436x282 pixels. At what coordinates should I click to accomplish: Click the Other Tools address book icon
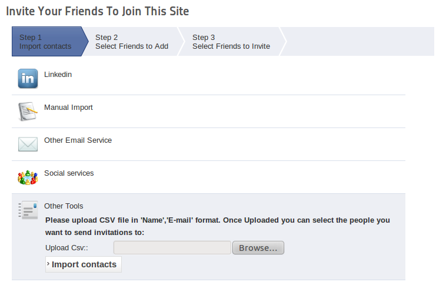tap(28, 210)
